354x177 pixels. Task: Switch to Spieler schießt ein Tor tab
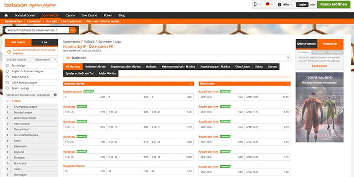pyautogui.click(x=80, y=73)
